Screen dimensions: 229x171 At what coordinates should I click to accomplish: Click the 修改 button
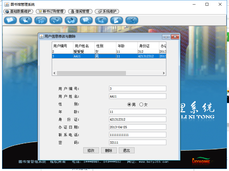tap(91, 150)
